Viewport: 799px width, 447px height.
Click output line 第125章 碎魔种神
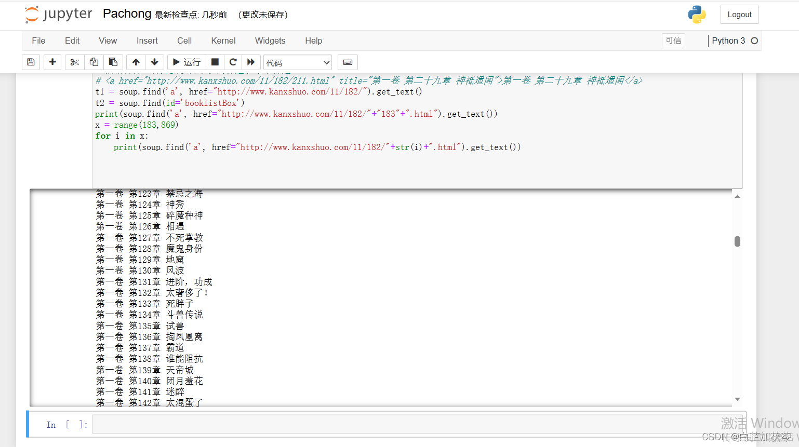pyautogui.click(x=150, y=215)
